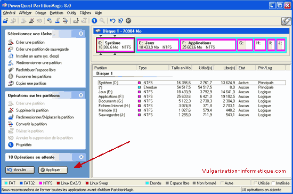Sort by the Utilisé(s) column header

coord(203,68)
